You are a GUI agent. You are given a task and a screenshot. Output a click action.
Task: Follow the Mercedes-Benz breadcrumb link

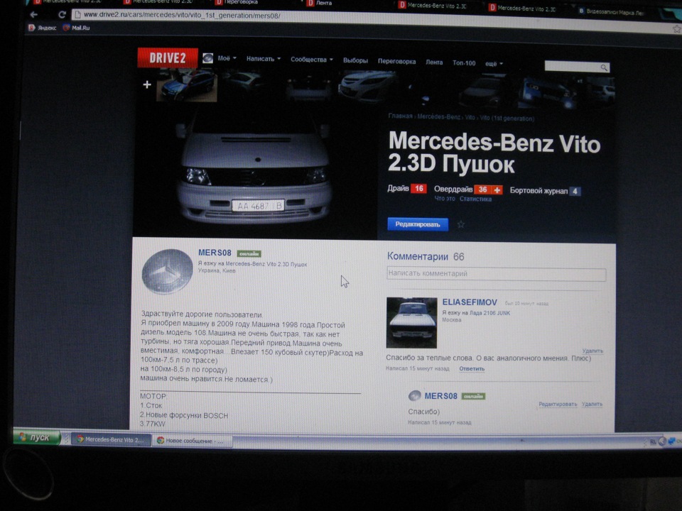pyautogui.click(x=438, y=117)
